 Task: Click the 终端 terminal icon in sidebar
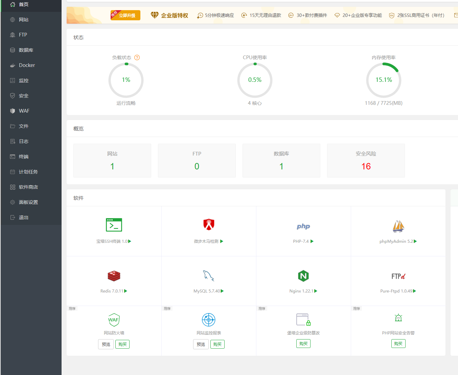point(13,157)
